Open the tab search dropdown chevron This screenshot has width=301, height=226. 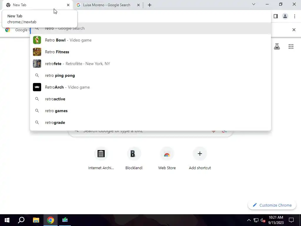254,4
